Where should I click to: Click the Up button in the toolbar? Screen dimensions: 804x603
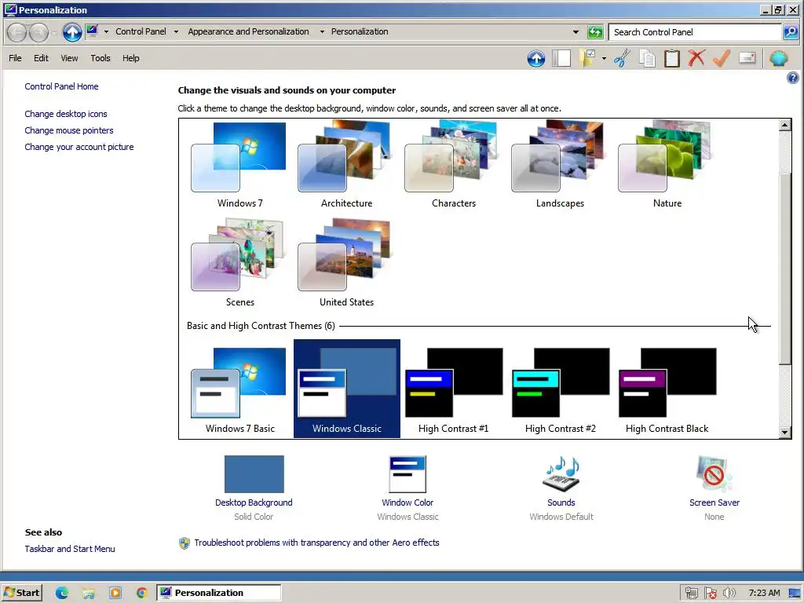pos(536,58)
